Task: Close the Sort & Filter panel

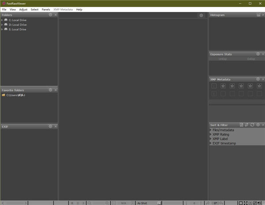Action: click(263, 125)
